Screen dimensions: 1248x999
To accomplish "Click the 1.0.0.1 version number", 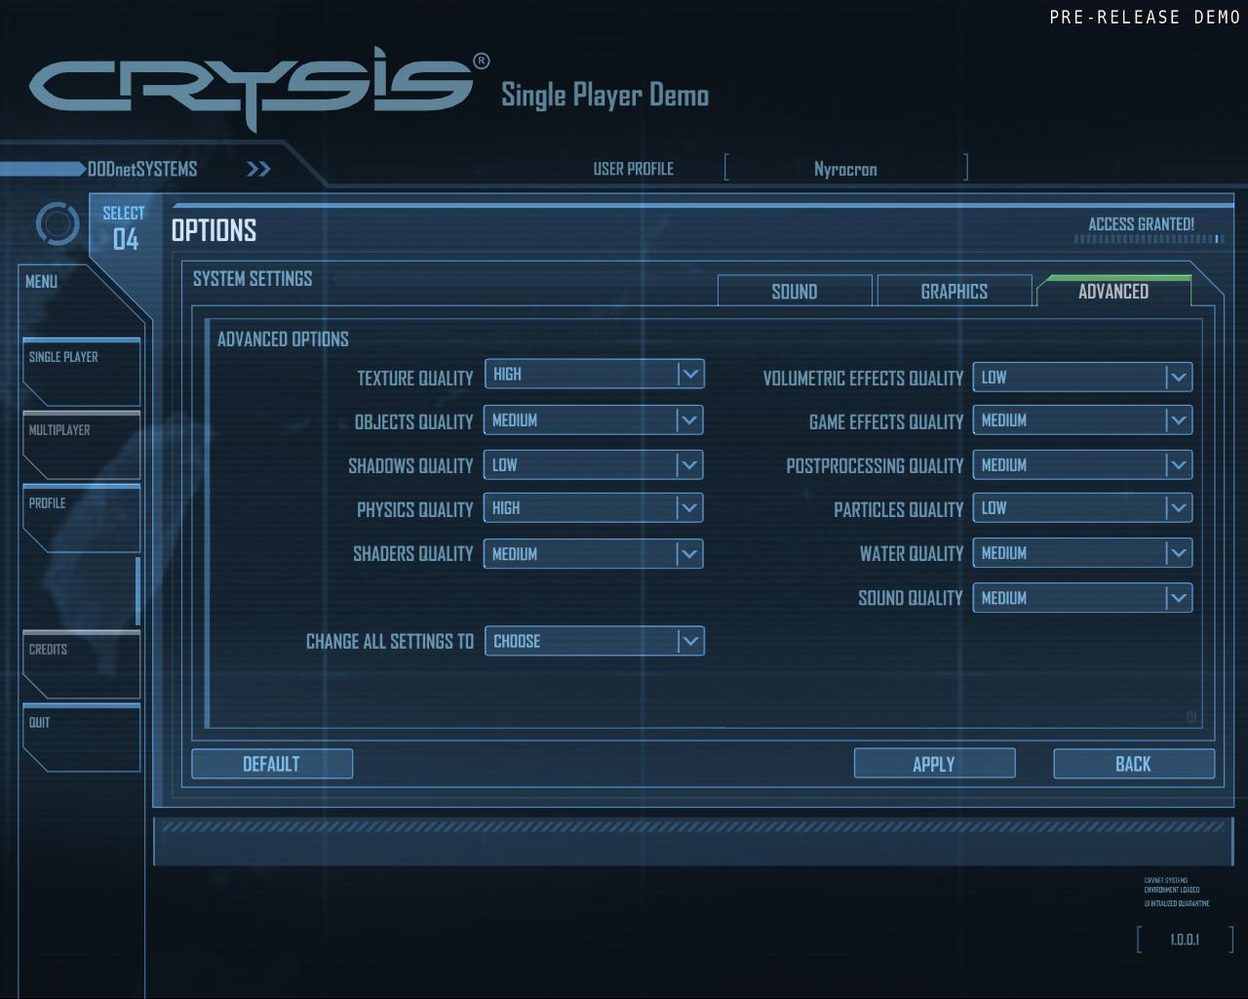I will tap(1185, 939).
